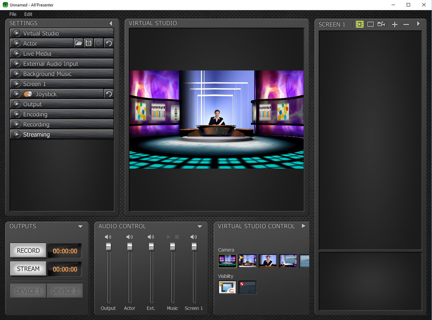Toggle the screen visibility monitor button
The height and width of the screenshot is (320, 432).
[227, 287]
